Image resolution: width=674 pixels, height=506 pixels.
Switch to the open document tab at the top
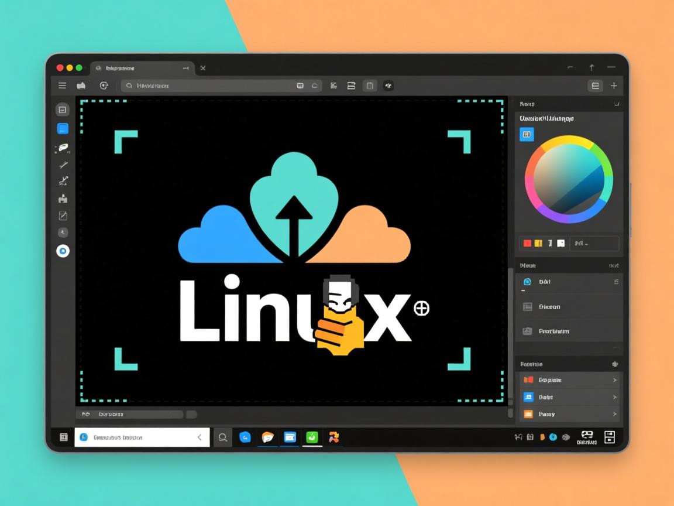click(140, 68)
